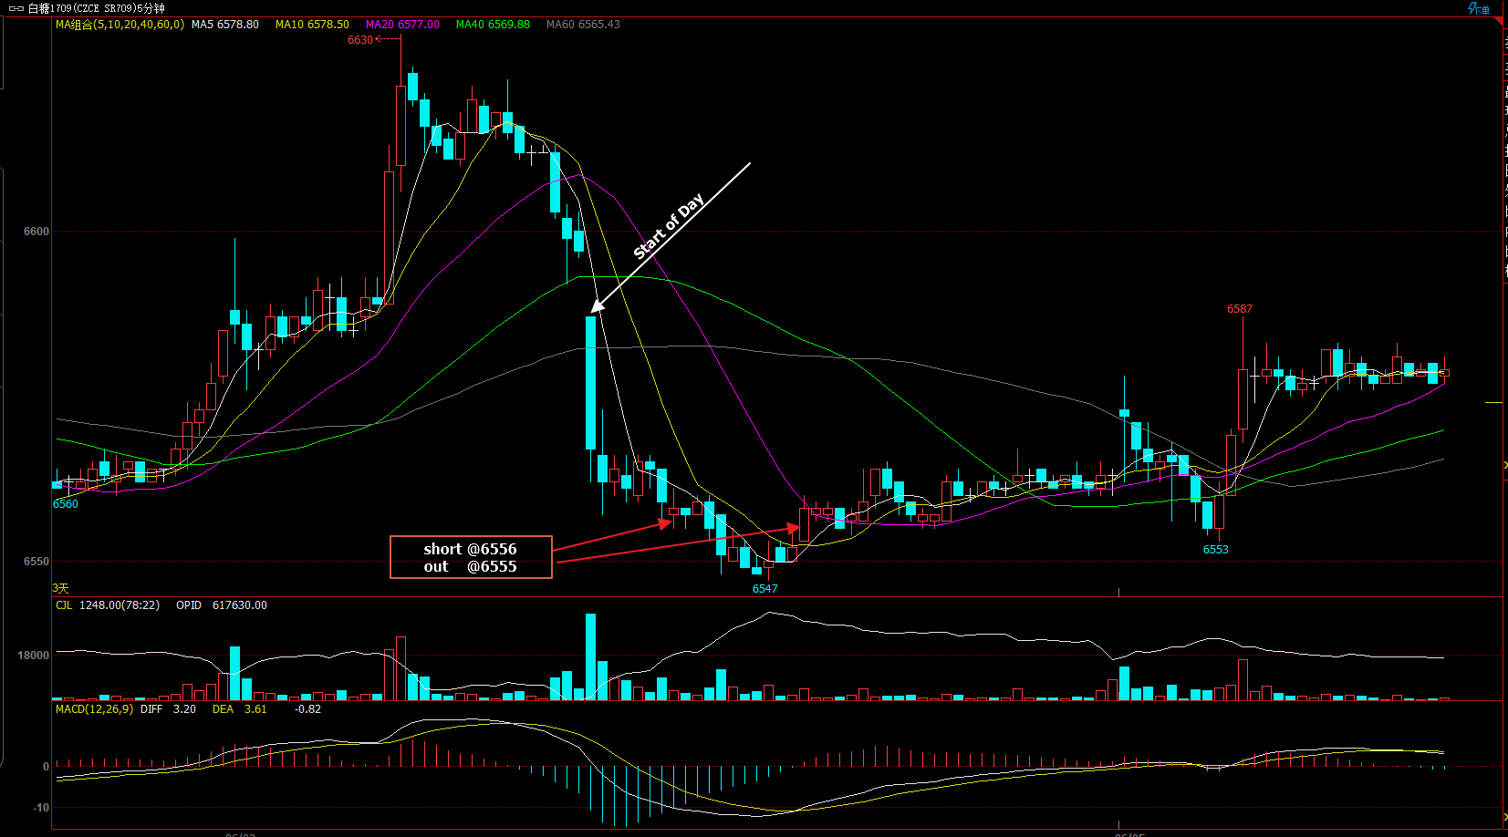The image size is (1508, 837).
Task: Click the DEA 3.61 value
Action: (x=240, y=709)
